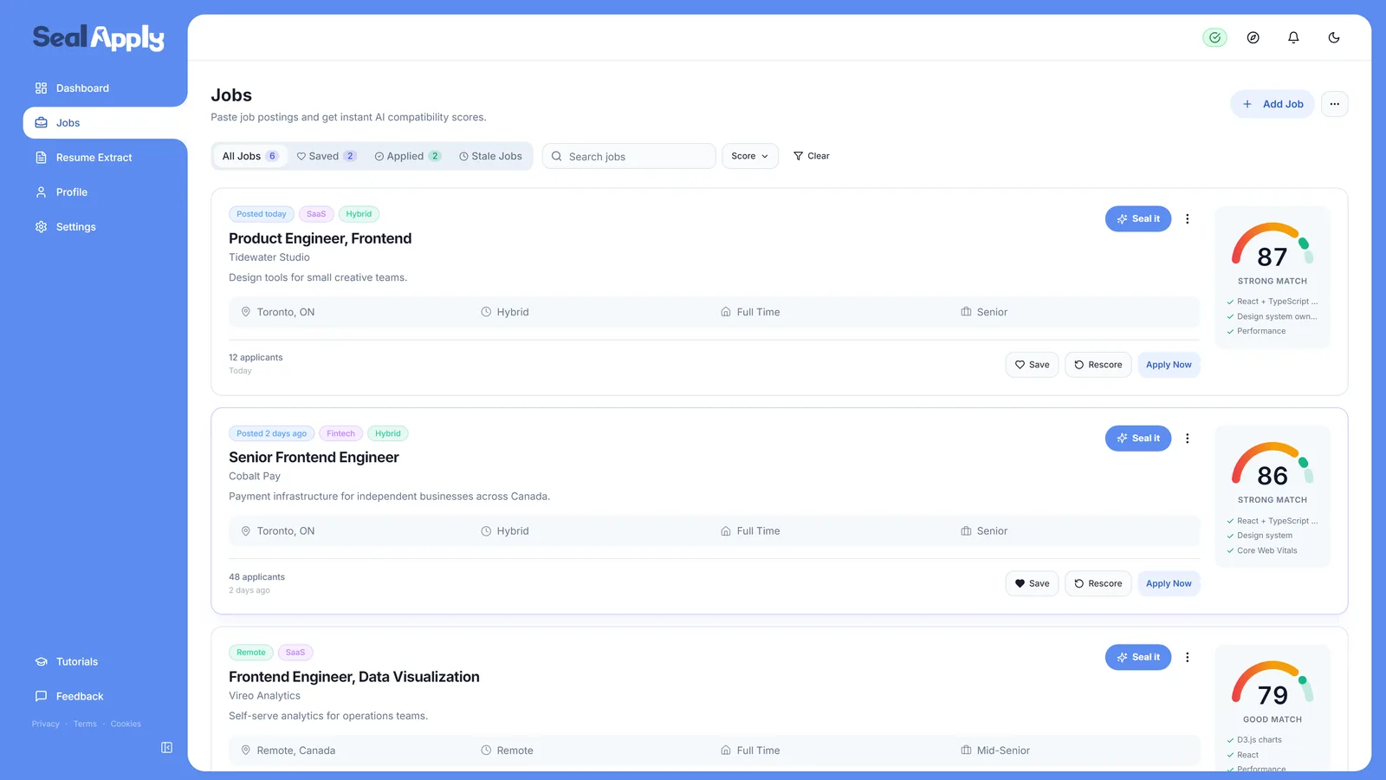
Task: Save the Product Engineer, Frontend job
Action: coord(1032,365)
